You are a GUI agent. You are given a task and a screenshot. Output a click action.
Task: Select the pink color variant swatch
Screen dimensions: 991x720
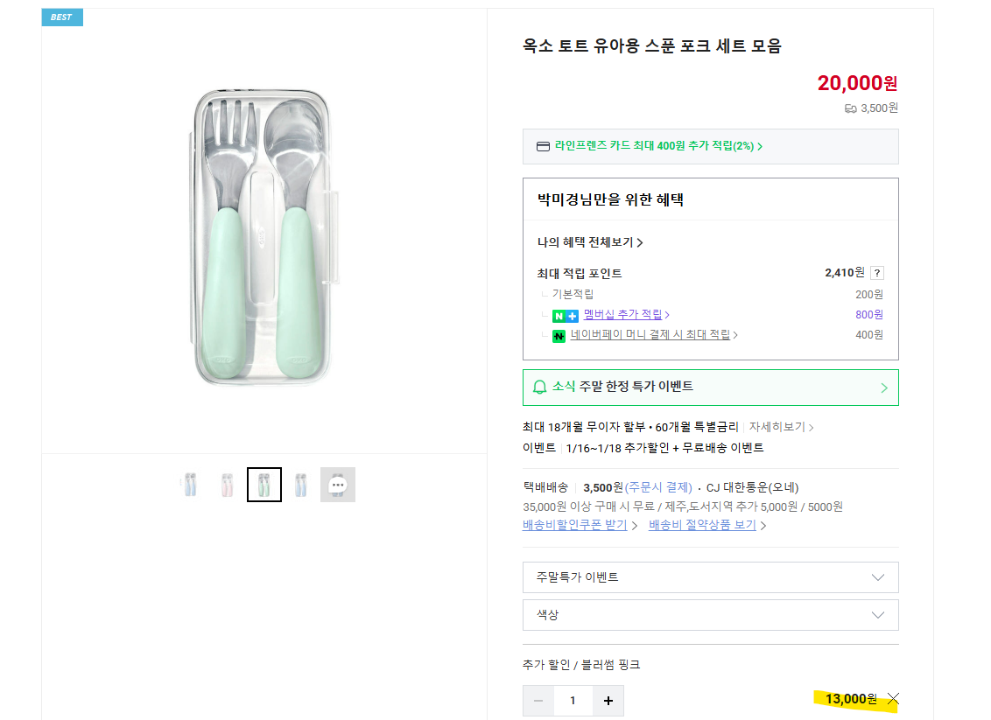(x=226, y=484)
